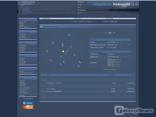Viewport: 156px width, 117px height.
Task: Click the planet 7 dot
Action: coord(63,62)
